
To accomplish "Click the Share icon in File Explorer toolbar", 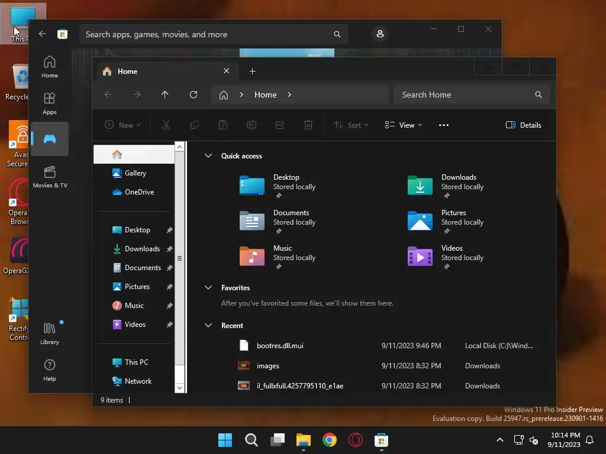I will 280,125.
